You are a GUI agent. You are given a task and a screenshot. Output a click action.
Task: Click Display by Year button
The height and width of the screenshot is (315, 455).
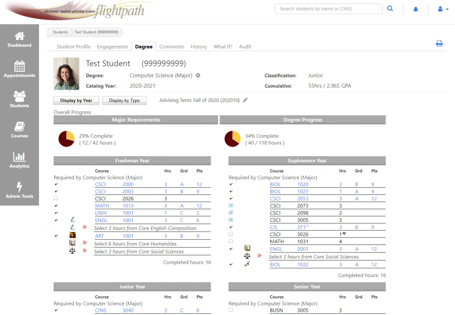76,100
